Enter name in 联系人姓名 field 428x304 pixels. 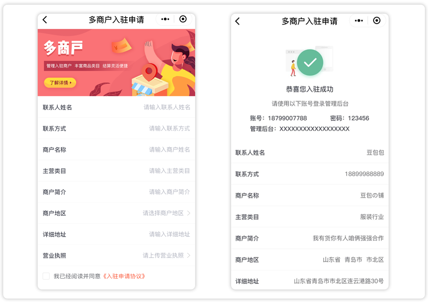(166, 107)
